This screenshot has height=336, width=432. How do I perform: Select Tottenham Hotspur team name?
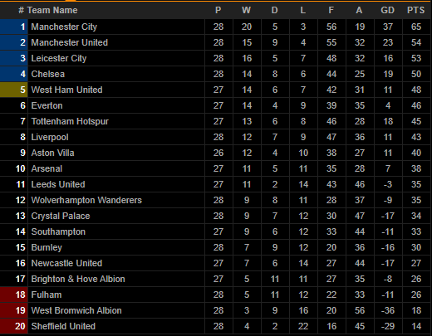tap(70, 121)
